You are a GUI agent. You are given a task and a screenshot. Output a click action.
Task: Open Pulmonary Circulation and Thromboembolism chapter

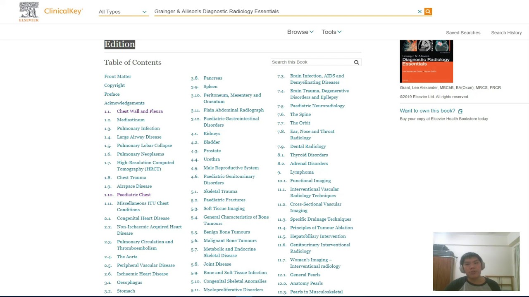pos(145,245)
